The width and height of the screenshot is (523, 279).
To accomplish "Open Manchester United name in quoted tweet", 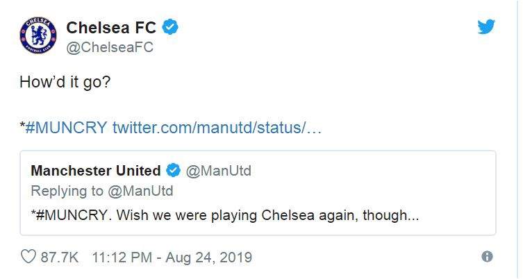I will point(96,171).
